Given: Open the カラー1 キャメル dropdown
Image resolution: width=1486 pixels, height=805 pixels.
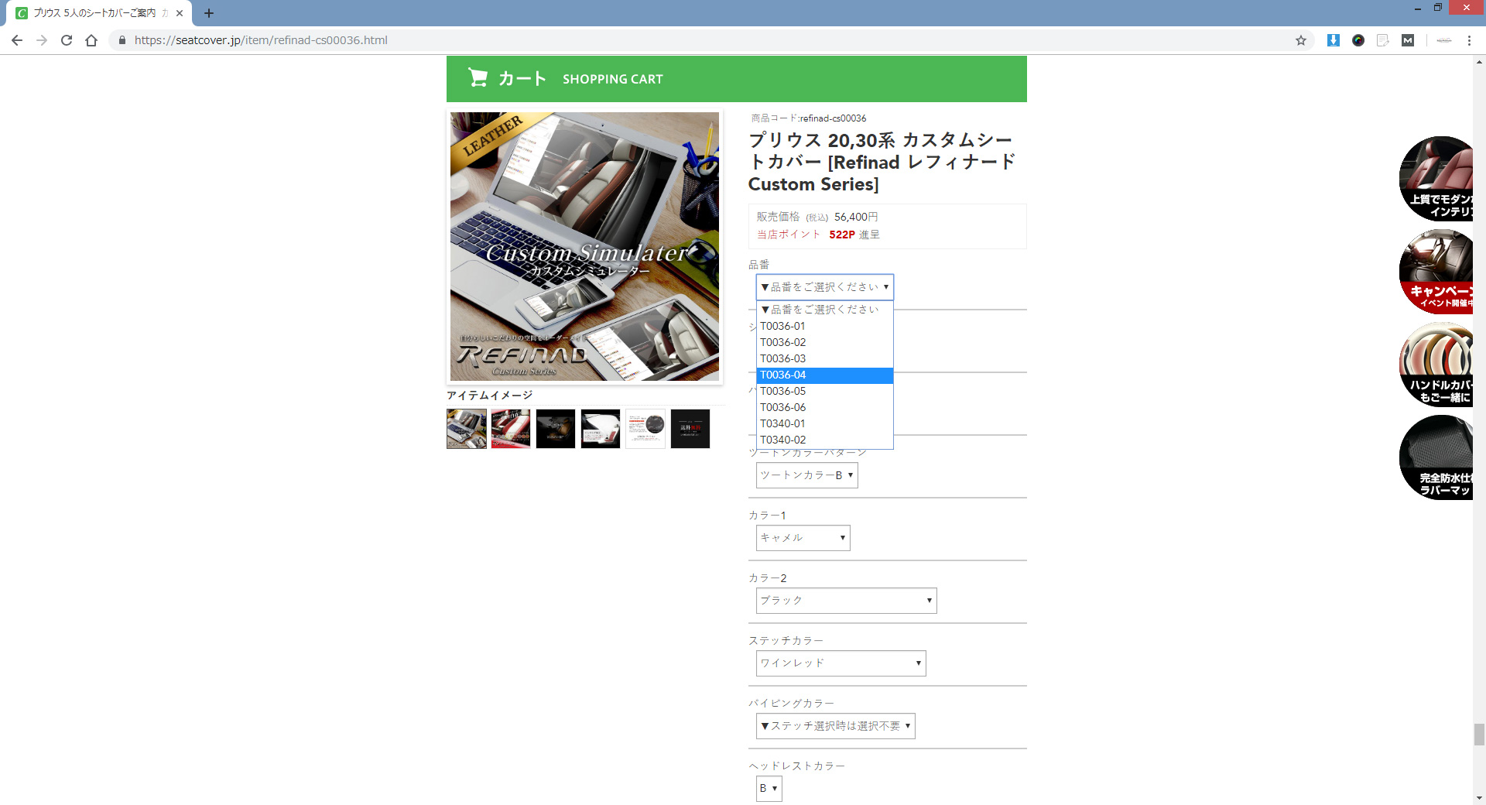Looking at the screenshot, I should [803, 538].
